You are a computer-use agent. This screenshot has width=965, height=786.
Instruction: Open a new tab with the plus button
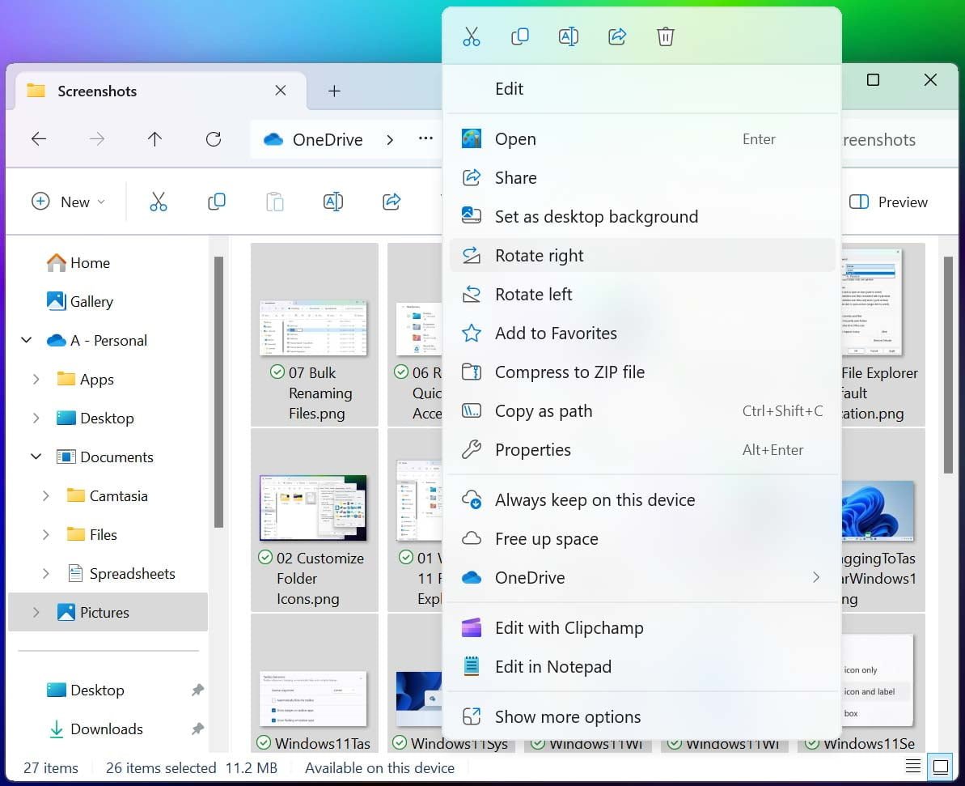334,91
